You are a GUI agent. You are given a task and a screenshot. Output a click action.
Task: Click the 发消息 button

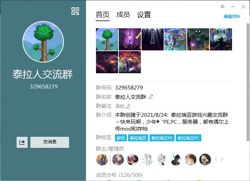click(50, 142)
